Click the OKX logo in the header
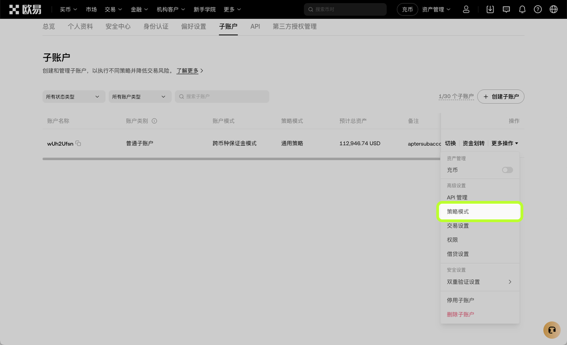 pos(25,9)
